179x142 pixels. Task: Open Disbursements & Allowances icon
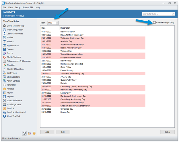(x=4, y=61)
